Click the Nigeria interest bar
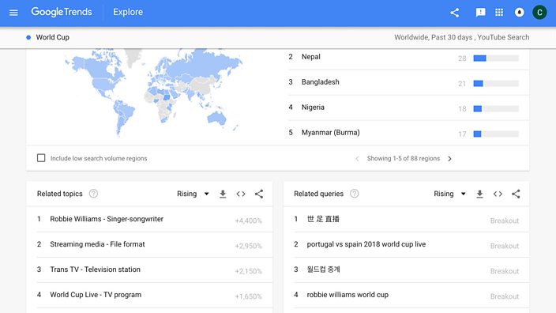556x313 pixels. point(496,108)
